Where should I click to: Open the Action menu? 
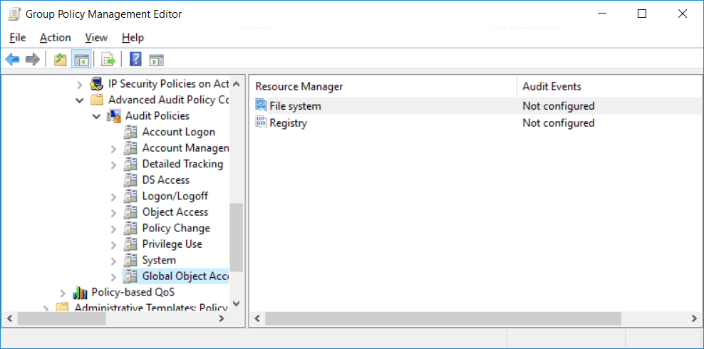tap(56, 38)
